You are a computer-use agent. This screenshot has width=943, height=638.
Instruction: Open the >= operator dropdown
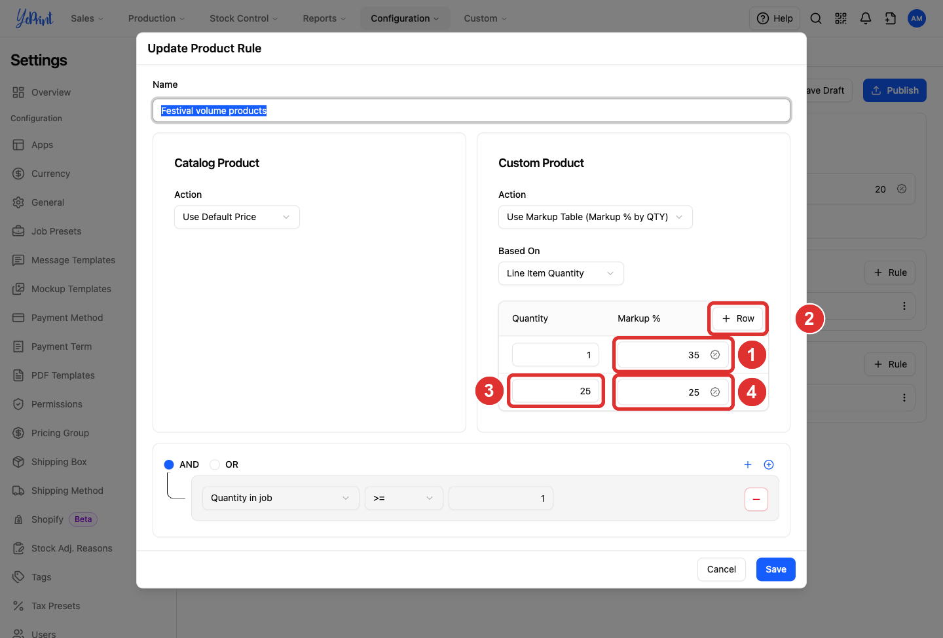point(404,498)
